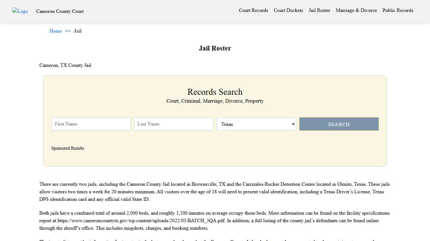Focus the Last Name input field
The image size is (430, 241).
pyautogui.click(x=173, y=124)
